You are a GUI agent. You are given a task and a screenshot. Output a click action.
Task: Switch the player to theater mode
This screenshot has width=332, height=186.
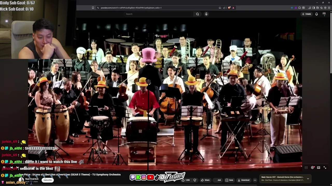(x=319, y=168)
